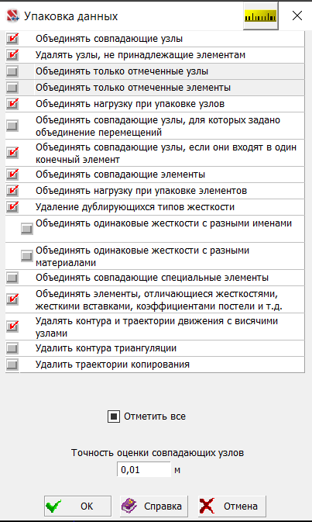
Task: Enable одинаковые жесткости с разными именами
Action: 27,229
